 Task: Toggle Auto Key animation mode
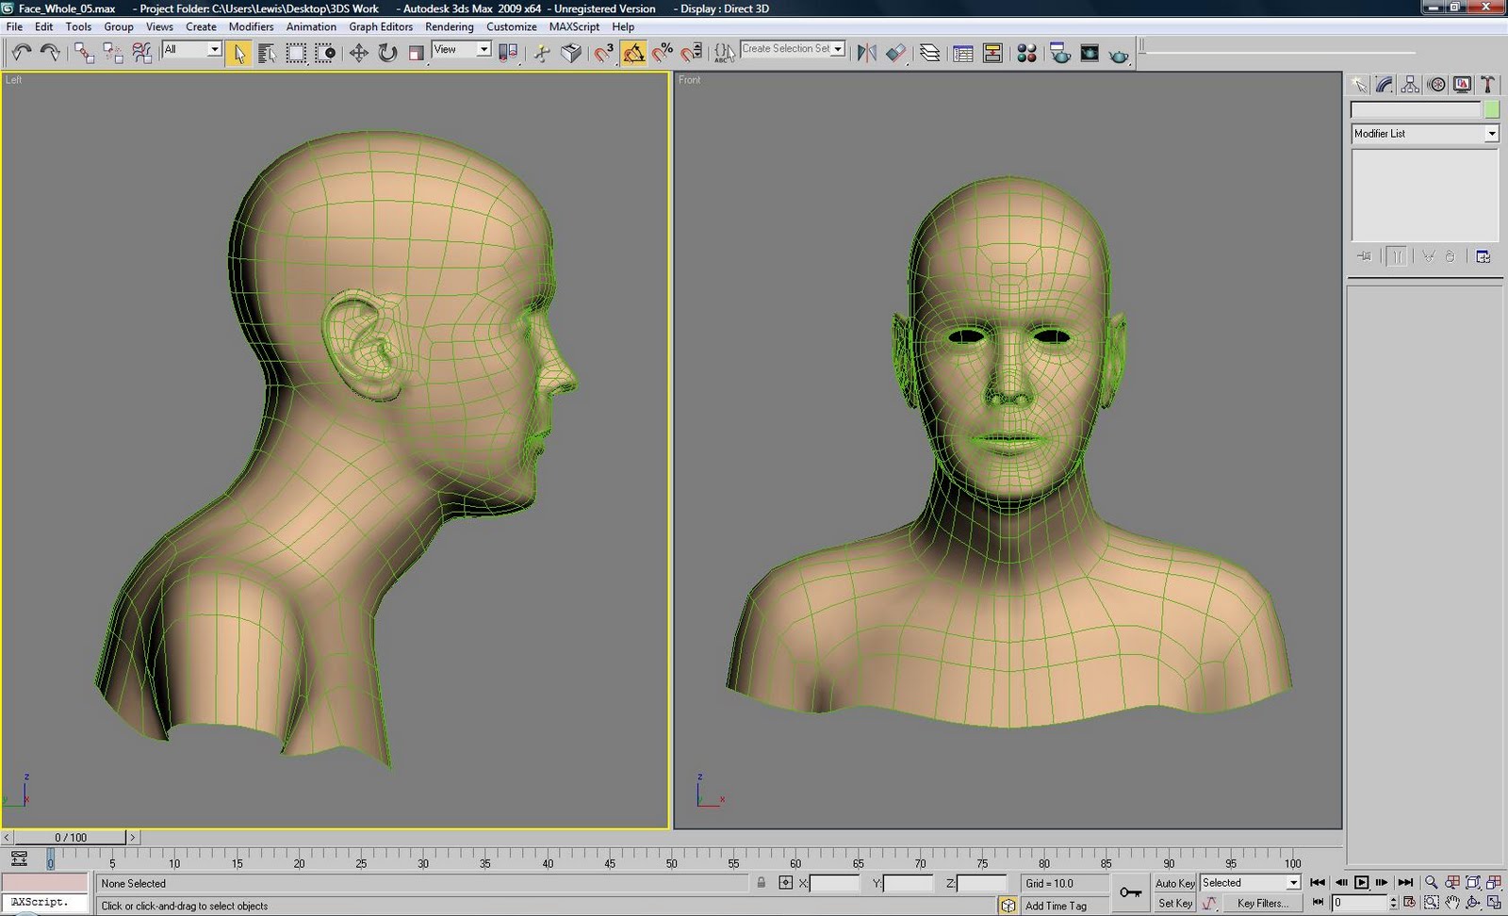pyautogui.click(x=1174, y=883)
